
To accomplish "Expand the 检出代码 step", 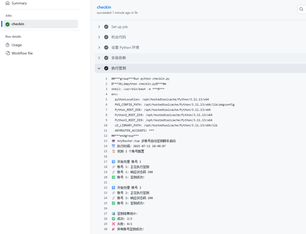I will tap(99, 37).
